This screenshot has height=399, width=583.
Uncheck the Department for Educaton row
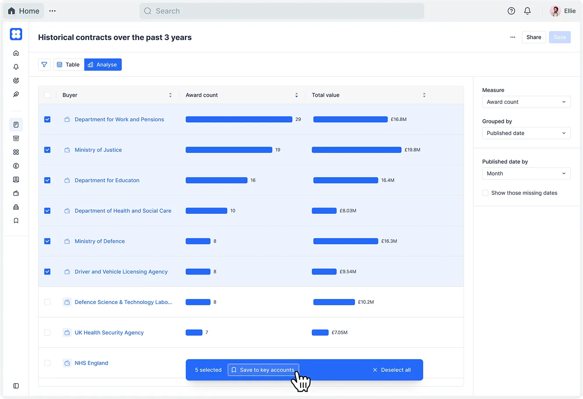coord(47,180)
